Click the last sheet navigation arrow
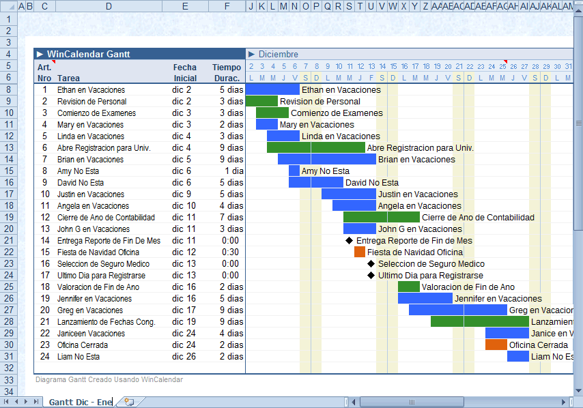The width and height of the screenshot is (583, 408). click(36, 402)
